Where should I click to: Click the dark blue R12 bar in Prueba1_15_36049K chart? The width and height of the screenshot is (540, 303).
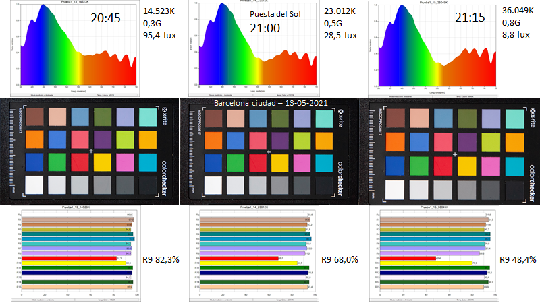point(433,273)
